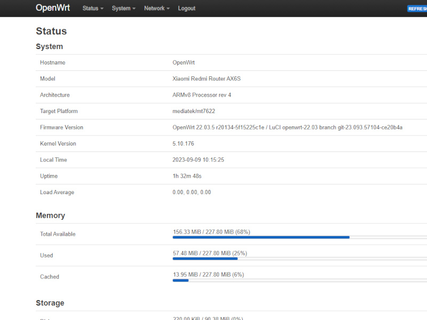Click the Storage section heading

[x=50, y=303]
